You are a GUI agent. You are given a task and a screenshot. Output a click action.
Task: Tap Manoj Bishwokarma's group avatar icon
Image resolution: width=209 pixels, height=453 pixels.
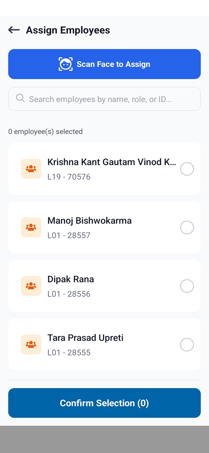coord(31,228)
